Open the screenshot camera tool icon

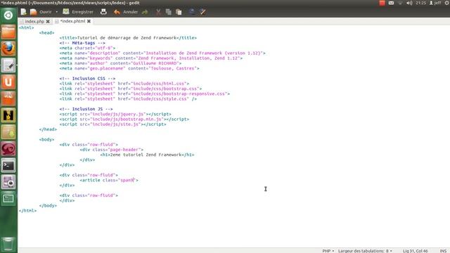point(8,182)
